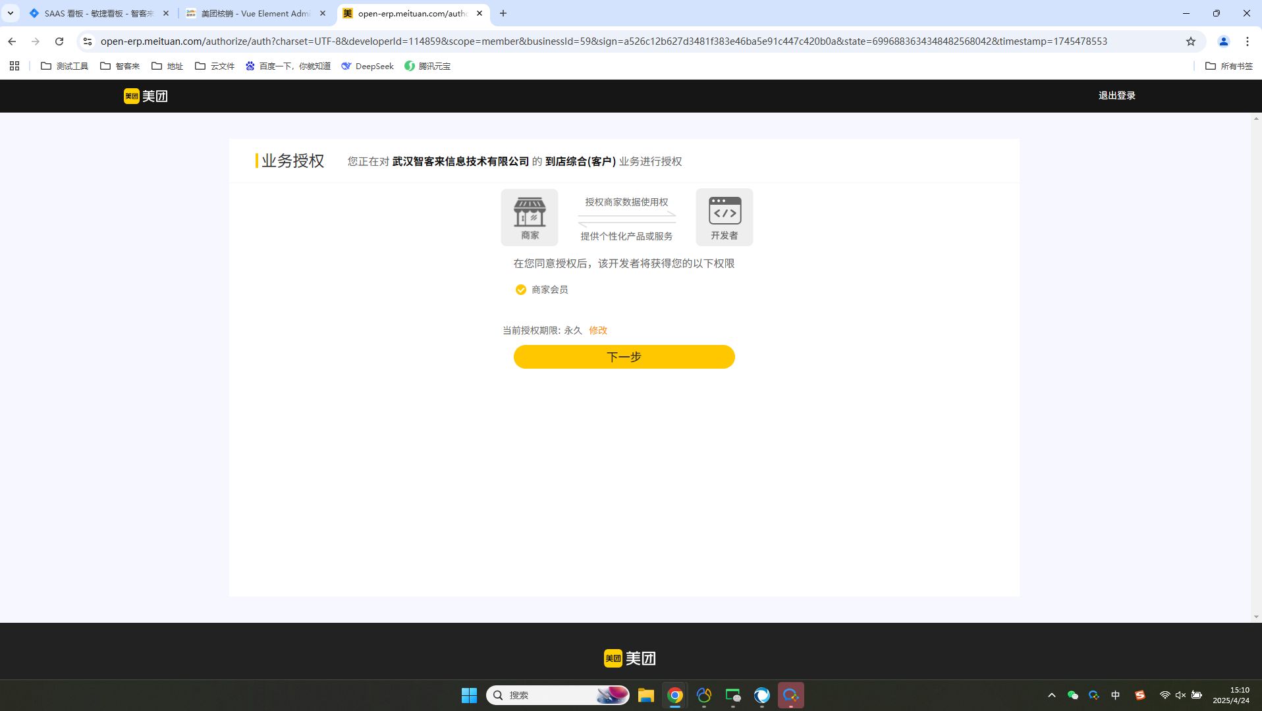This screenshot has height=711, width=1262.
Task: Open the 云文件 bookmark folder
Action: [x=215, y=66]
